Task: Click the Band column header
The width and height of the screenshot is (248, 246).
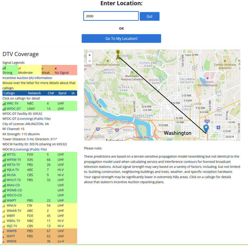Action: (x=62, y=93)
